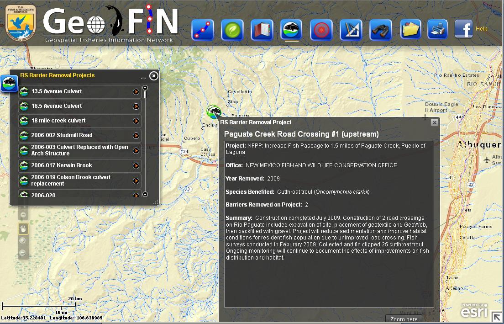Viewport: 504px width, 324px height.
Task: Click the Help menu item
Action: click(483, 29)
